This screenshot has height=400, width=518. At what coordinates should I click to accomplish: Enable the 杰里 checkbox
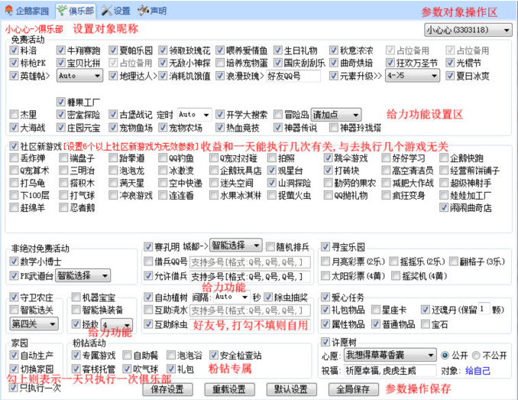tap(15, 114)
